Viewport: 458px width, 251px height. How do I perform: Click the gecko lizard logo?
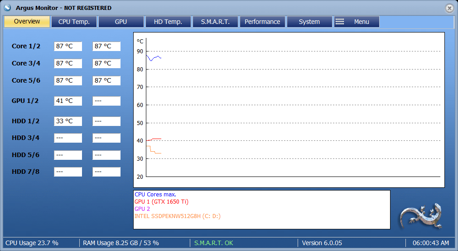[421, 216]
